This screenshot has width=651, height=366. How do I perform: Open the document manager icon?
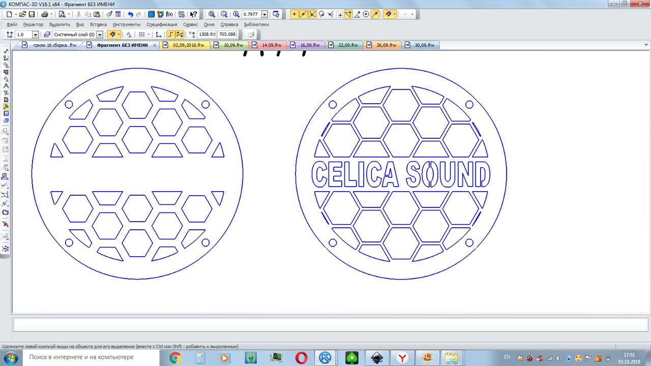coord(152,14)
